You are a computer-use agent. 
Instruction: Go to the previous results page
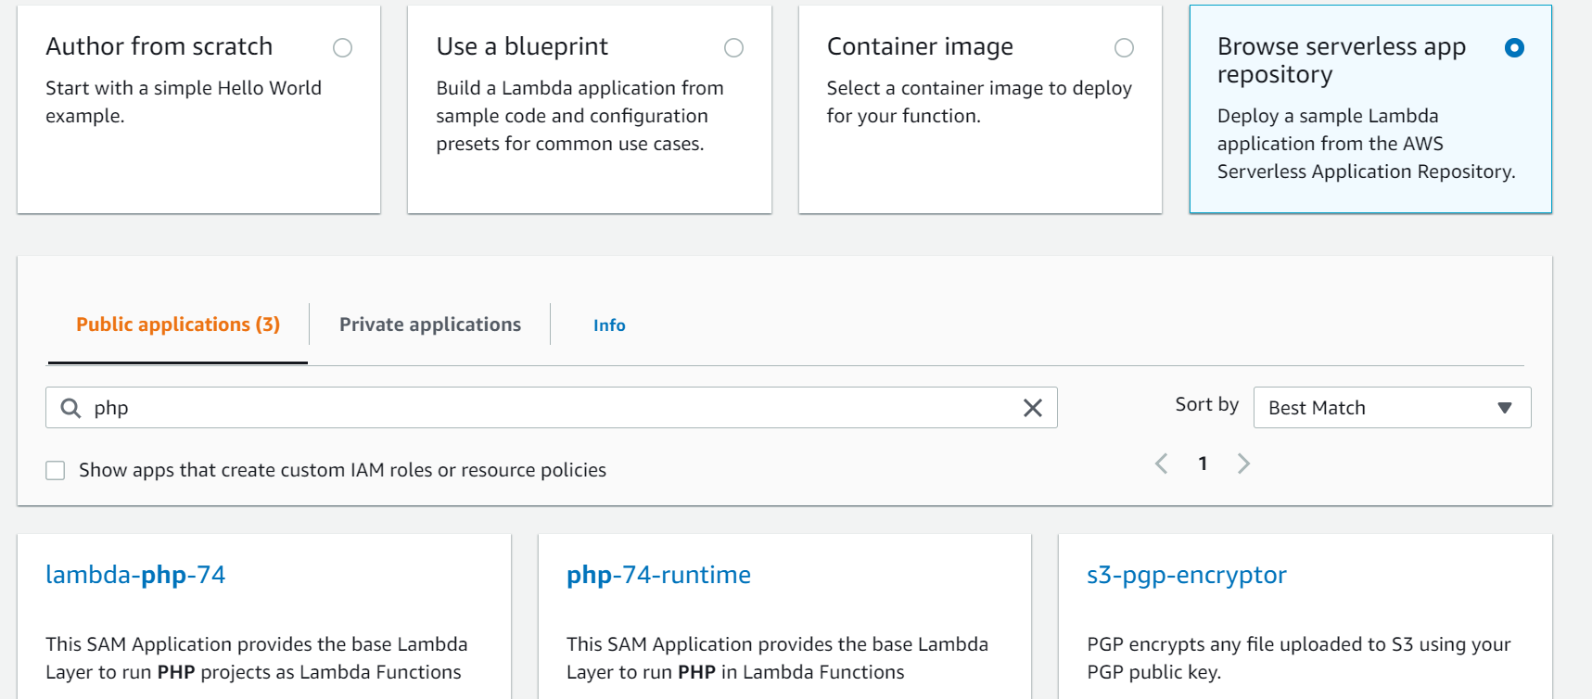point(1161,464)
